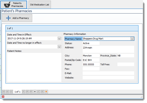Click the empty Website field
147x103 pixels.
(x=108, y=78)
